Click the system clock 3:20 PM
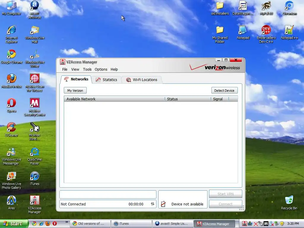The width and height of the screenshot is (304, 228). pos(293,224)
